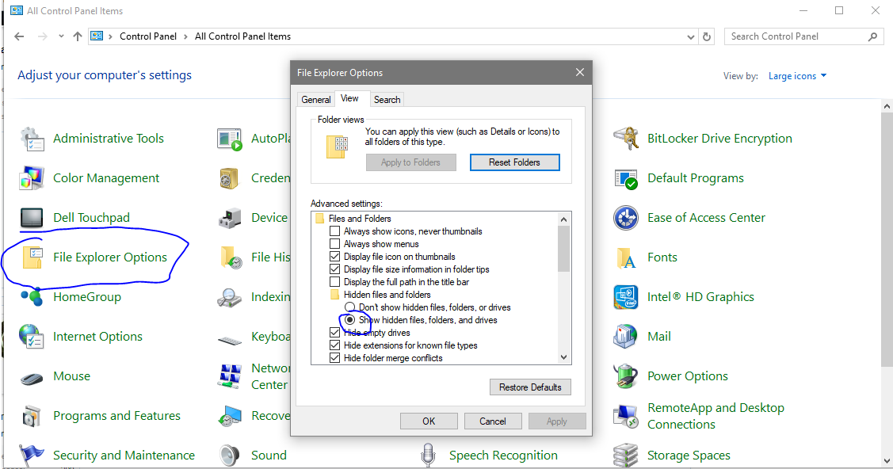
Task: Open the Sound speaker icon
Action: [x=230, y=456]
